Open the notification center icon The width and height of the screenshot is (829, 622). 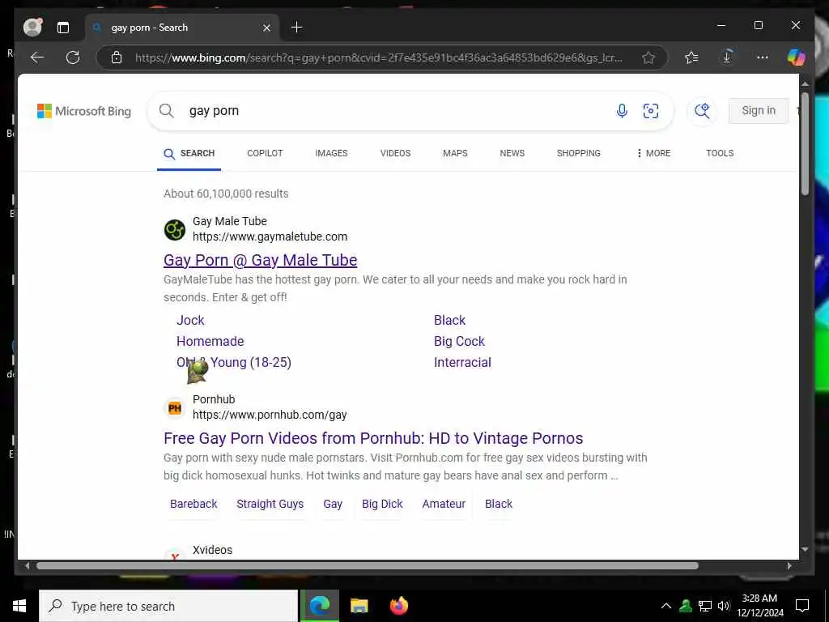coord(802,606)
